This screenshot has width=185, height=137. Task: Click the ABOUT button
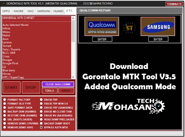click(x=66, y=91)
